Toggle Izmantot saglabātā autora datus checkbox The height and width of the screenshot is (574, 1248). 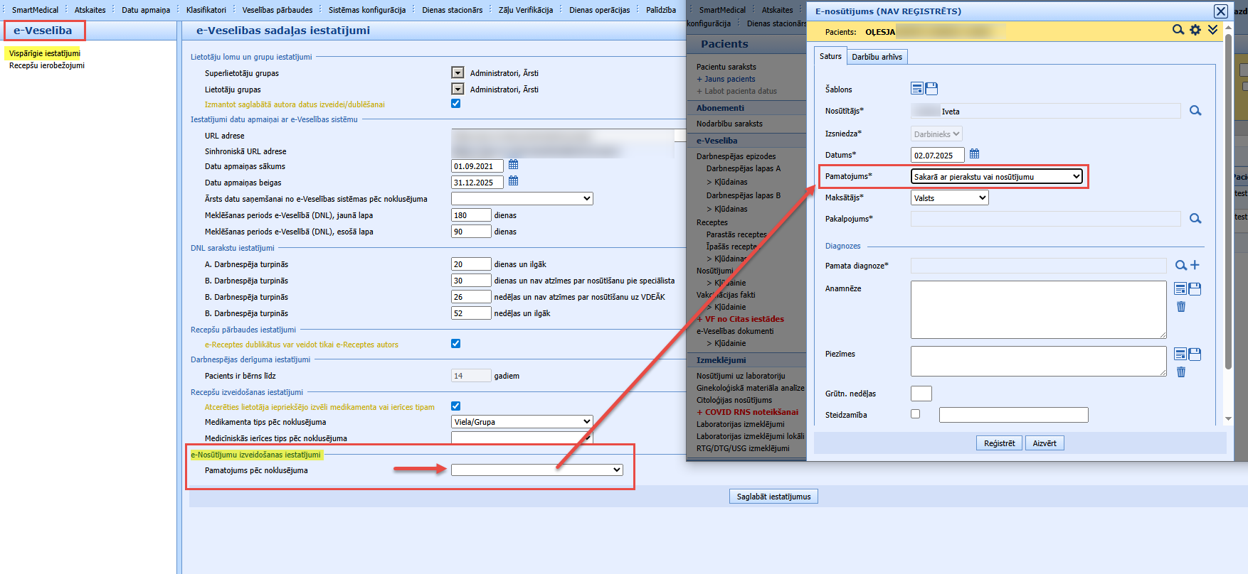[455, 104]
